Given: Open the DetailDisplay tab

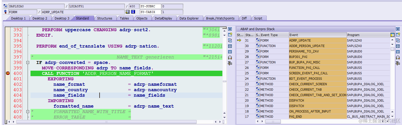Looking at the screenshot, I should point(163,18).
